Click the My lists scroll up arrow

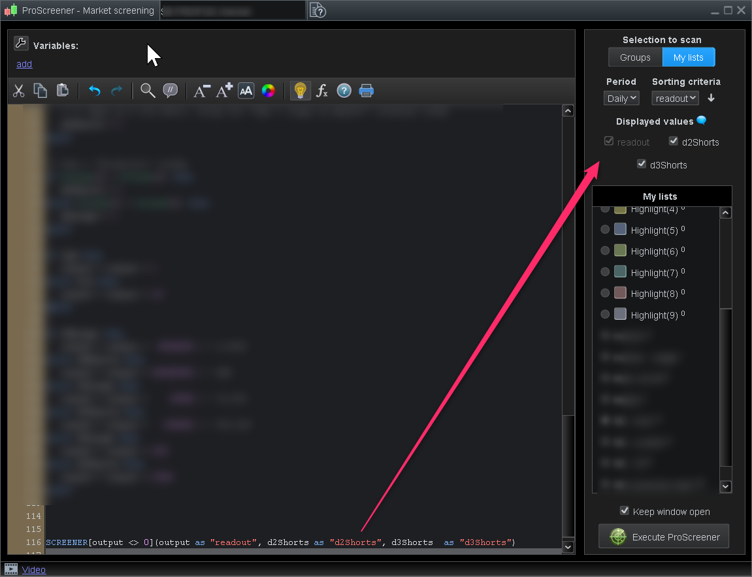pos(726,213)
